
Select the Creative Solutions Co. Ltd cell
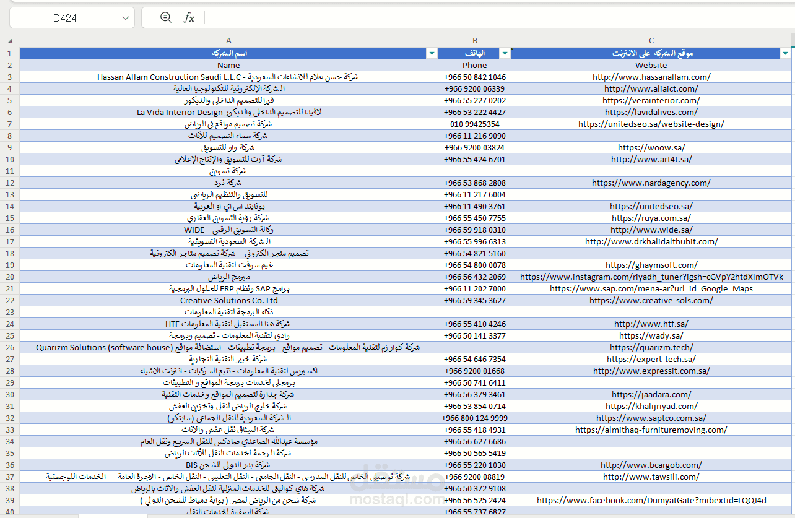[228, 300]
